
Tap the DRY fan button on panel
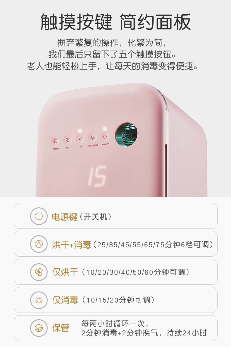[68, 140]
